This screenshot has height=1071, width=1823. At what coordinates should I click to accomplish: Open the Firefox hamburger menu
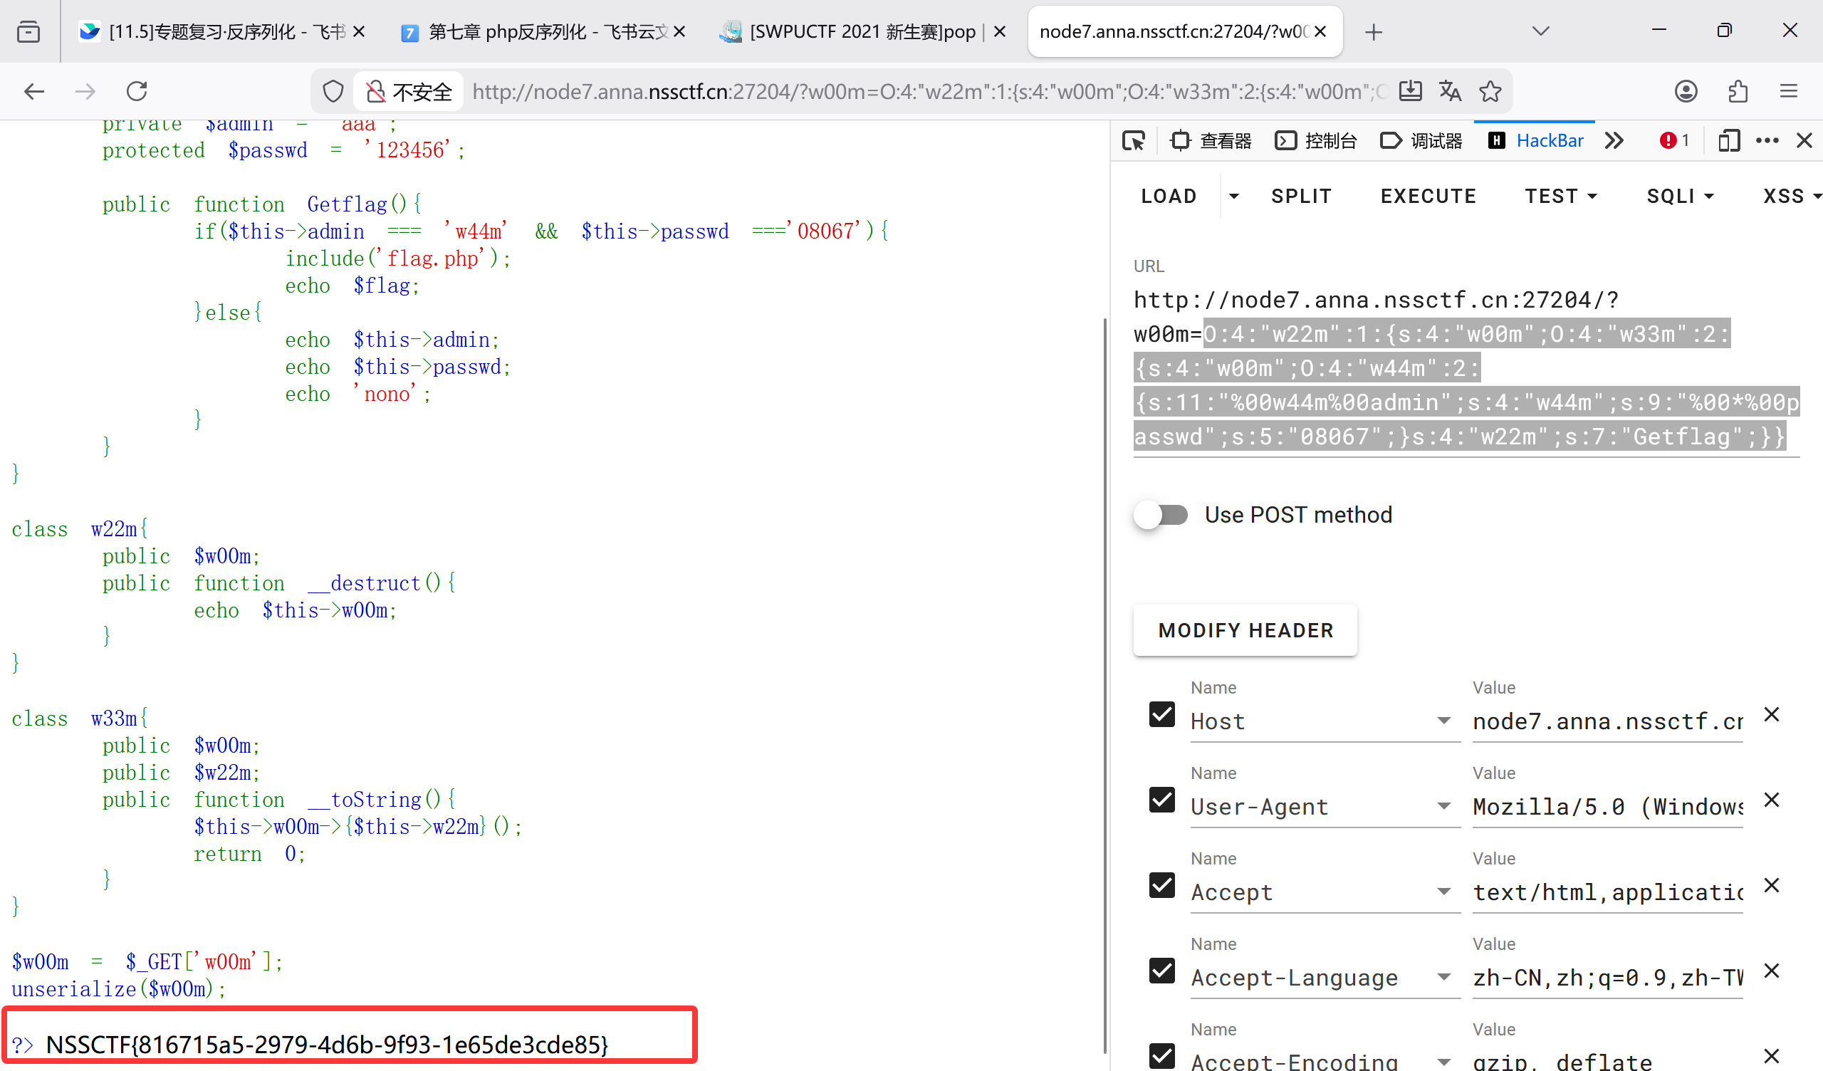click(x=1789, y=91)
